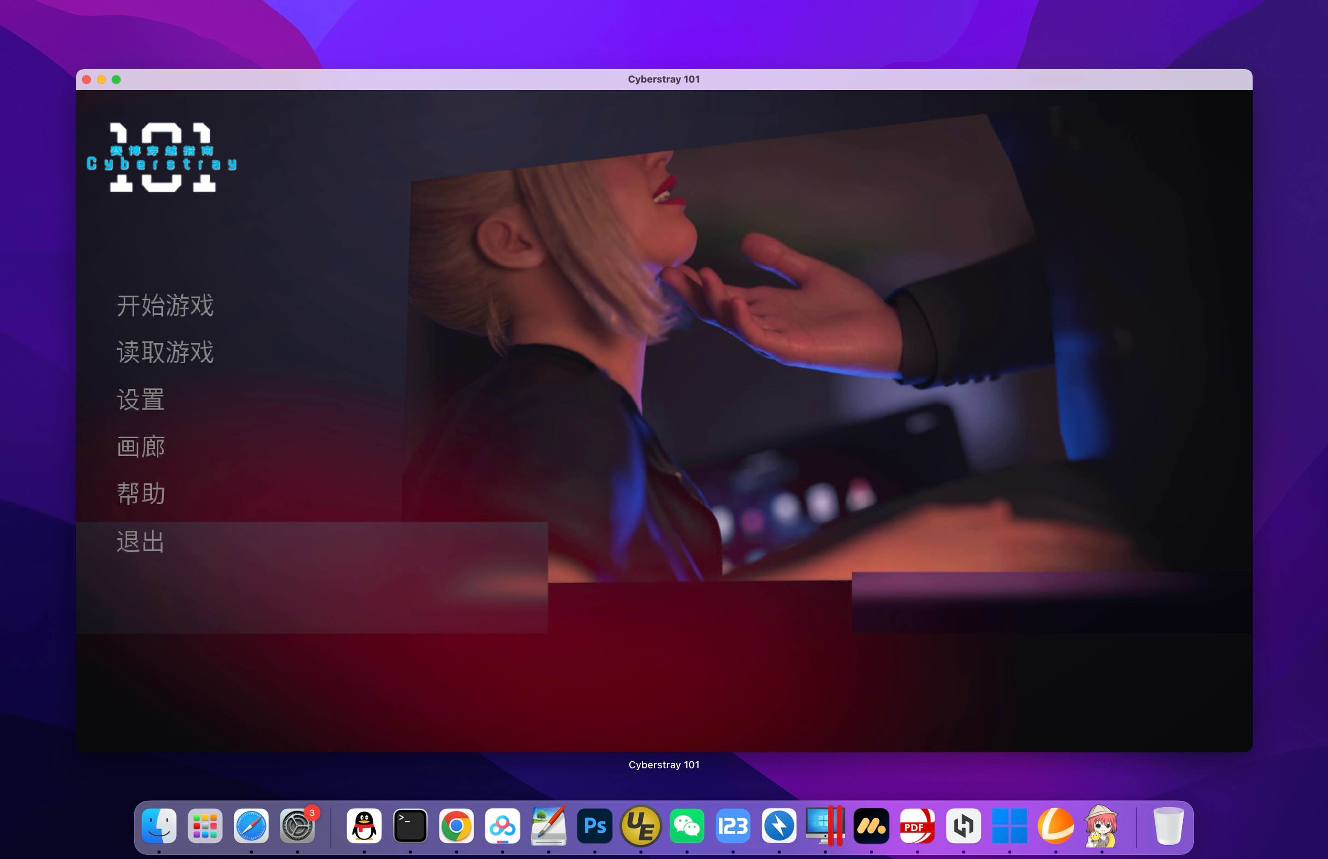This screenshot has height=859, width=1328.
Task: Open the black icon with yellow M
Action: click(x=871, y=825)
